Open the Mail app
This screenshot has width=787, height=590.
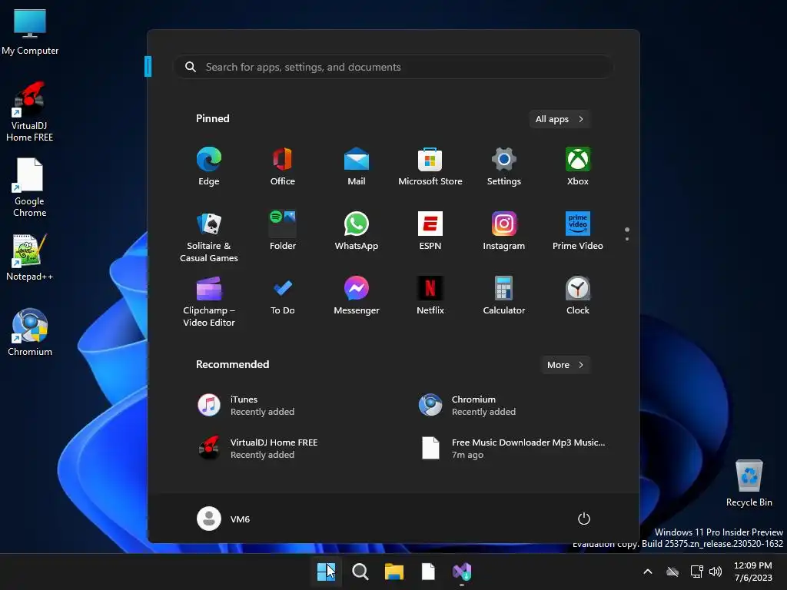point(357,166)
